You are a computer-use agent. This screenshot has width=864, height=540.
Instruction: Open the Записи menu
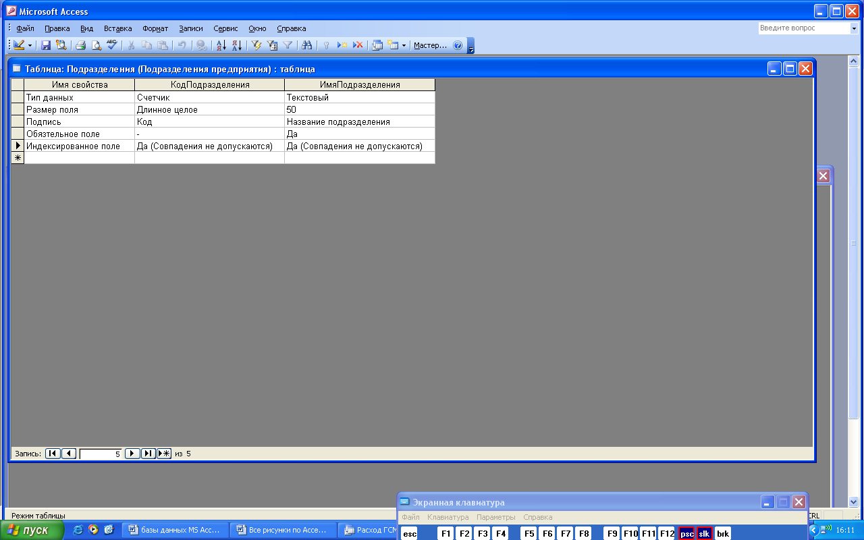[191, 28]
